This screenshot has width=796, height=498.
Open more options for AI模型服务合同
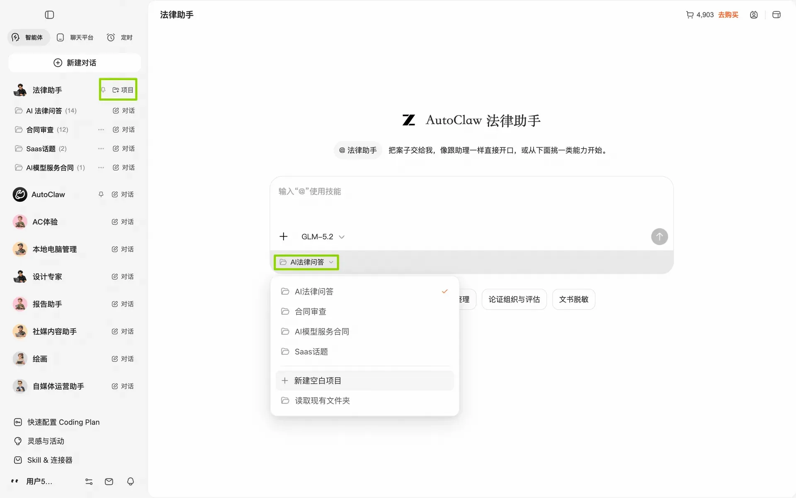pos(101,168)
